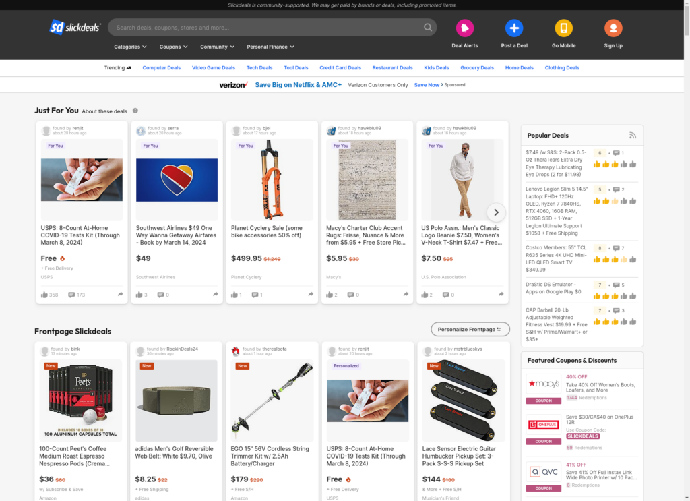
Task: Click the QVC COUPON button
Action: 544,488
